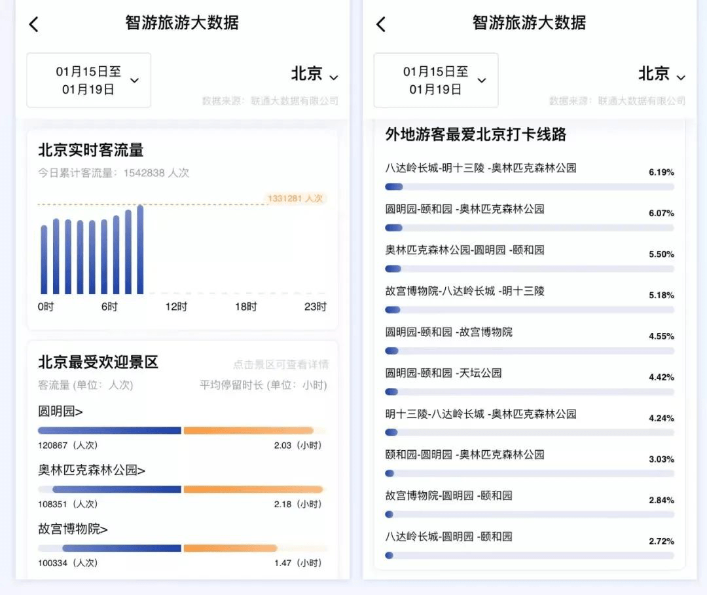Open the date range dropdown on left screen
707x595 pixels.
click(x=88, y=81)
